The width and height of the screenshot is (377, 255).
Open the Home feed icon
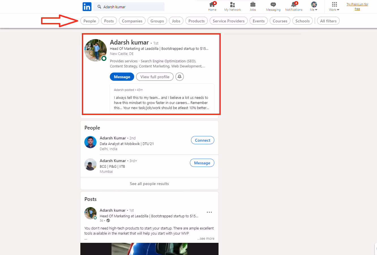(212, 6)
